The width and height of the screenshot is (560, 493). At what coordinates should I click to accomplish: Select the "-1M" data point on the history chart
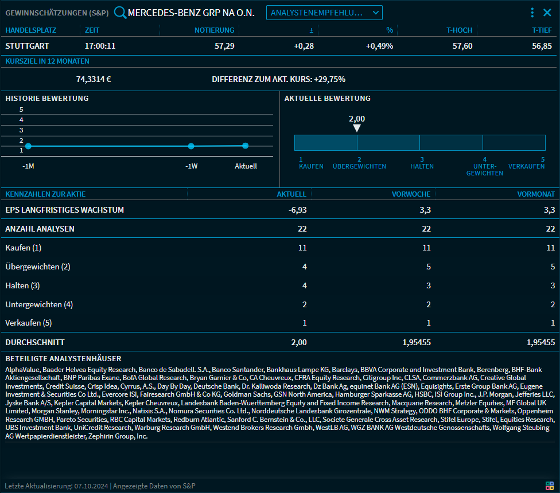[29, 146]
